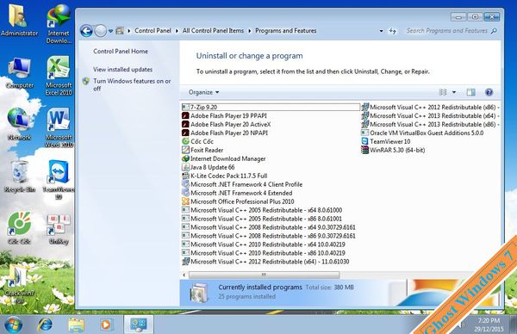Open Windows Explorer from taskbar
The width and height of the screenshot is (517, 334).
76,325
